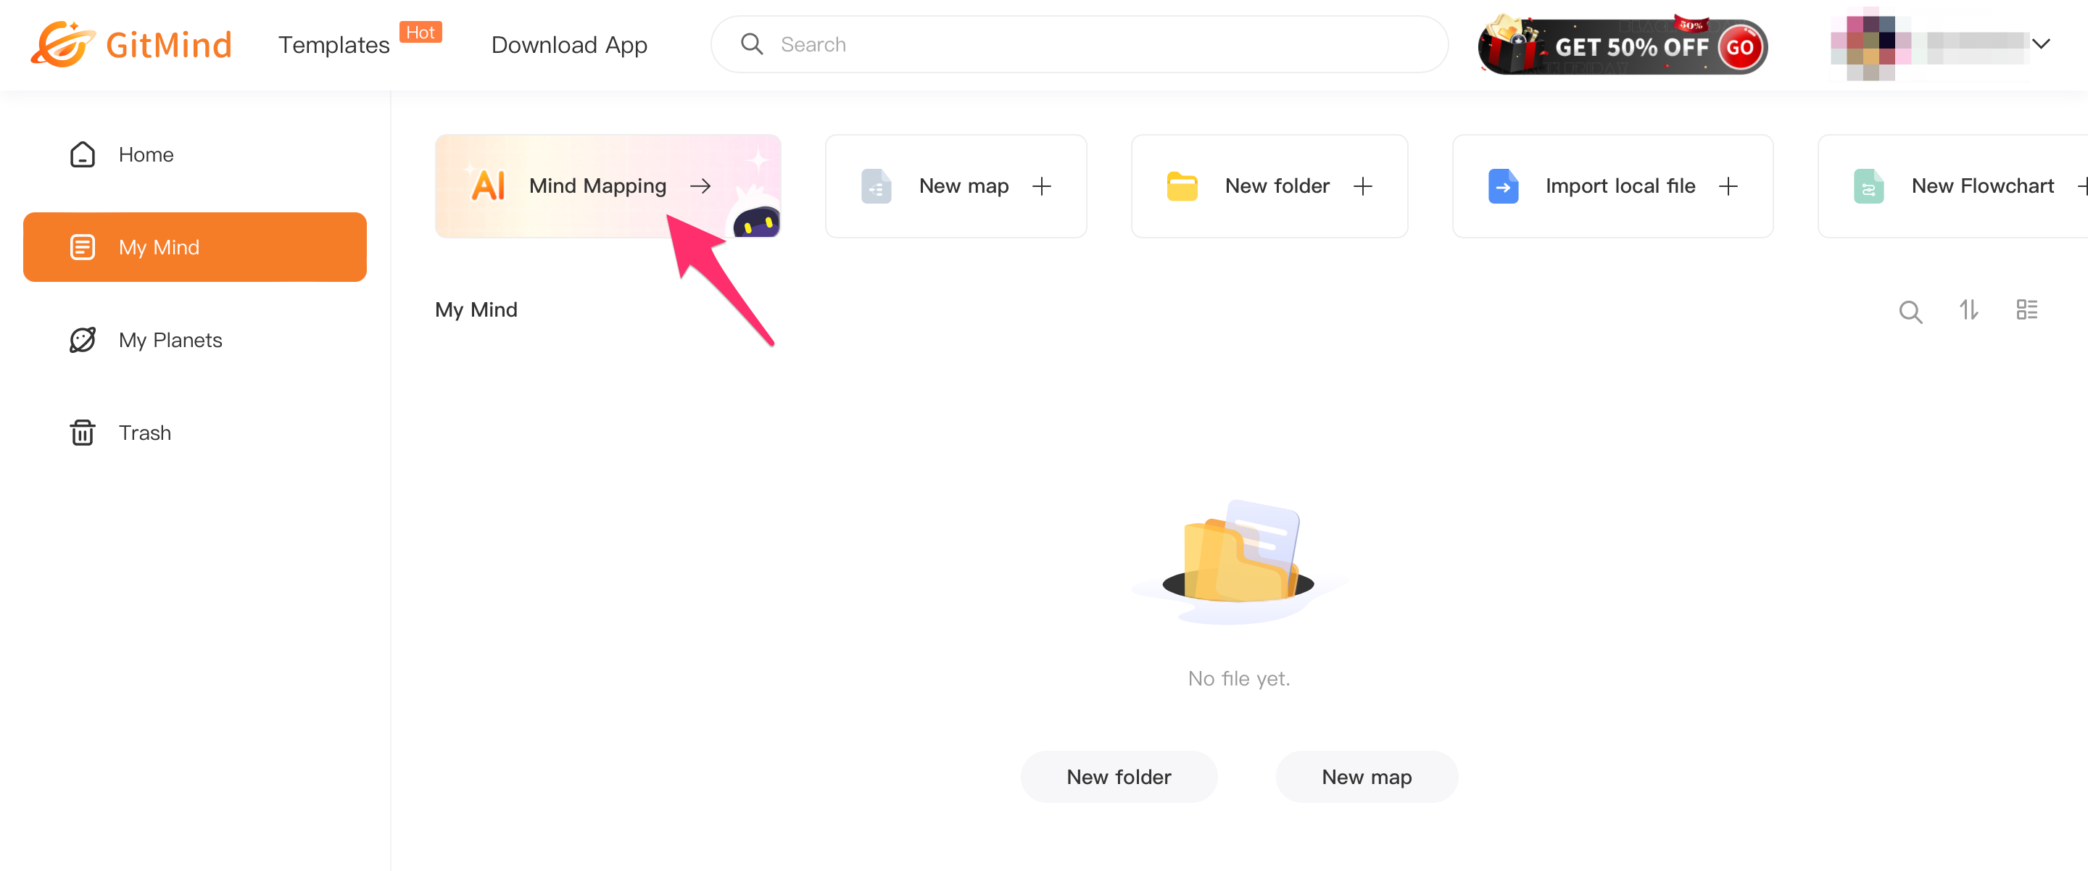Open the Download App link
The height and width of the screenshot is (871, 2088).
pyautogui.click(x=569, y=44)
